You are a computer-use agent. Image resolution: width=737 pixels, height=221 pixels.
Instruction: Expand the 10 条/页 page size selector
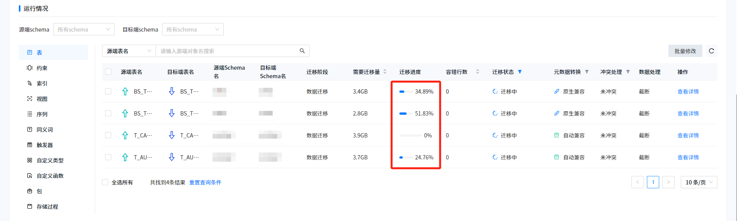(698, 182)
